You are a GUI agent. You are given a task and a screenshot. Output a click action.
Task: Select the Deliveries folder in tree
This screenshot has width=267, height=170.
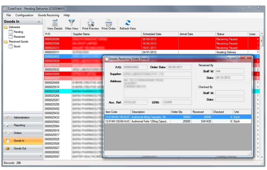(x=14, y=27)
